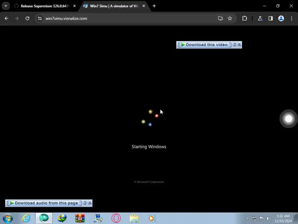Image resolution: width=298 pixels, height=224 pixels.
Task: Open the profile avatar menu
Action: (281, 18)
